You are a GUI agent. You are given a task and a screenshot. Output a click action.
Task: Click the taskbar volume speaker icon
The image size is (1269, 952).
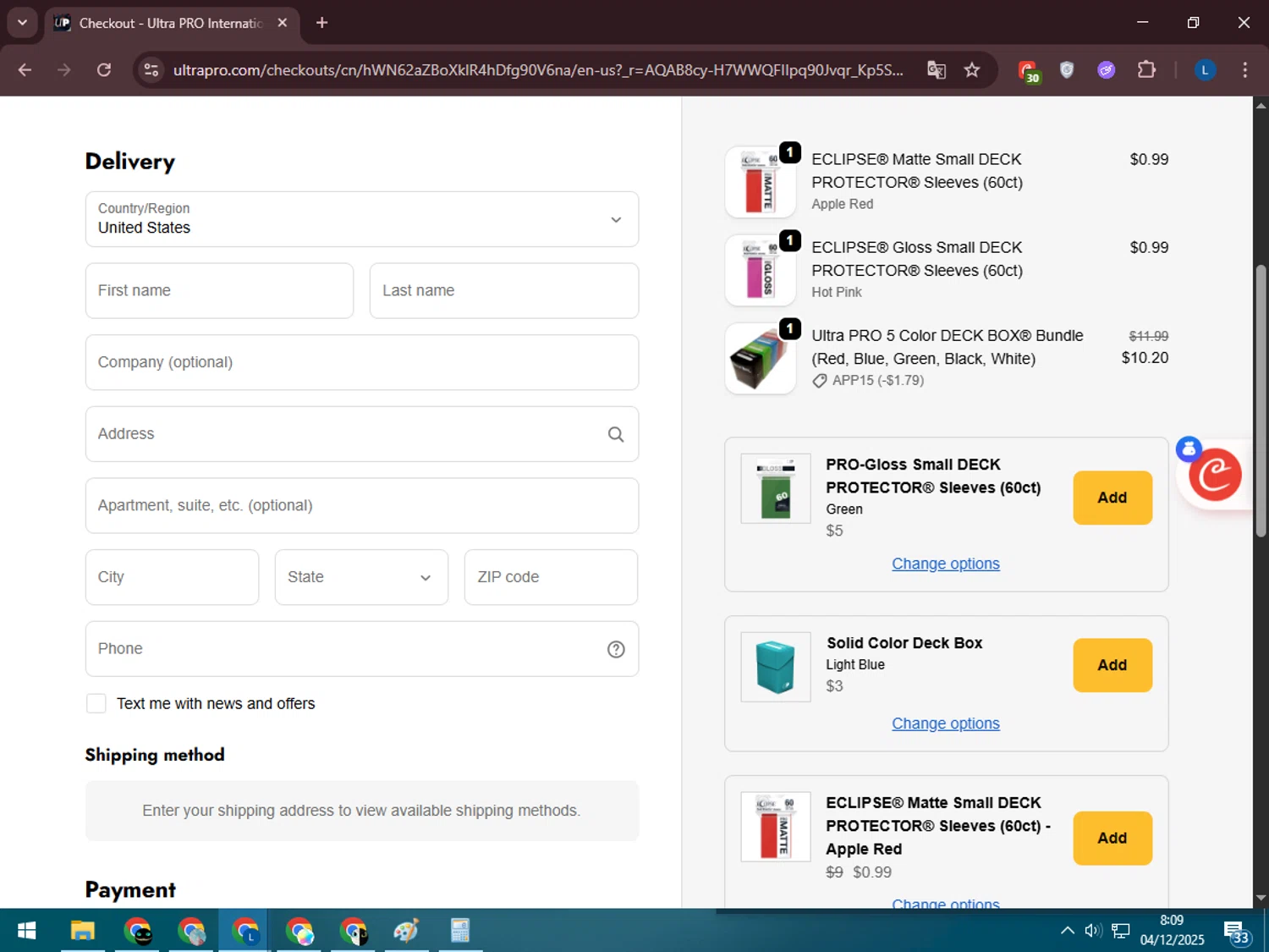pos(1093,931)
